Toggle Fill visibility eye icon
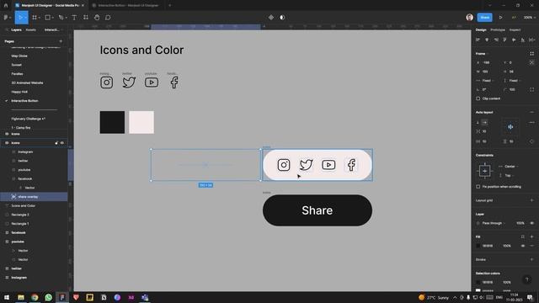 pos(523,246)
